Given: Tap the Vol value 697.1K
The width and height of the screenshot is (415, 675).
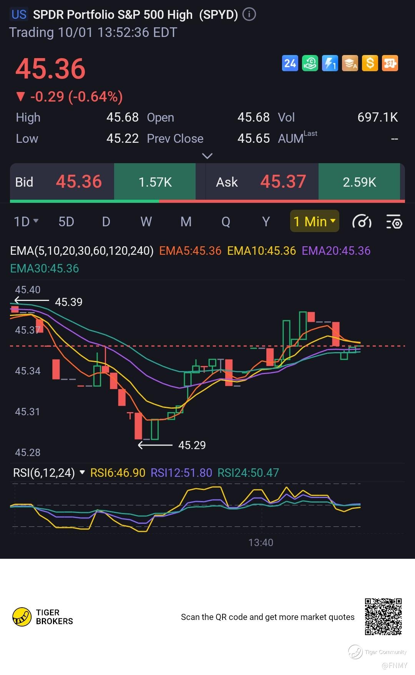Looking at the screenshot, I should point(378,117).
